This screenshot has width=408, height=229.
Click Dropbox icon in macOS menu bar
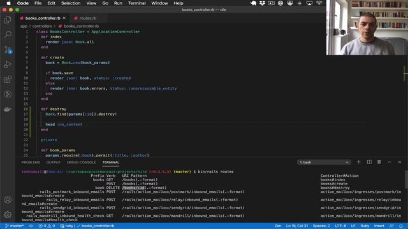click(262, 3)
